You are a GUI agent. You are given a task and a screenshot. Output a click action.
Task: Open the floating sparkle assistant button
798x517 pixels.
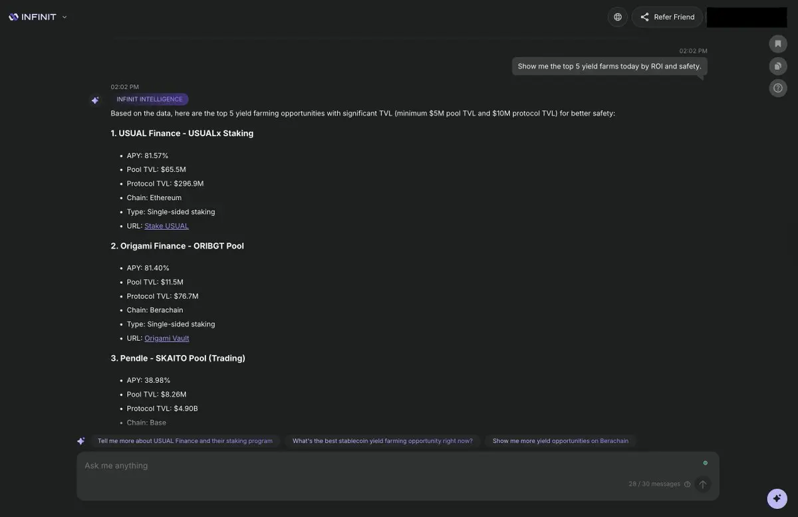click(x=777, y=498)
